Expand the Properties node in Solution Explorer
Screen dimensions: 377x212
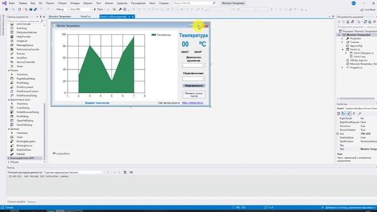tap(343, 38)
